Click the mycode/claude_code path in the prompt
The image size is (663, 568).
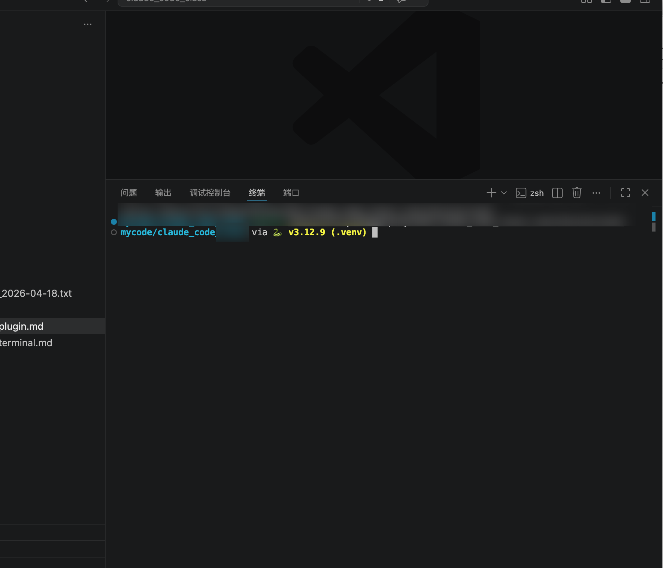168,232
